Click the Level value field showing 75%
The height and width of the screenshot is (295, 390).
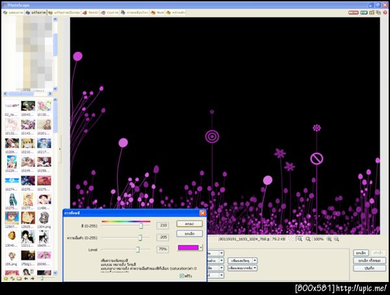(x=163, y=249)
